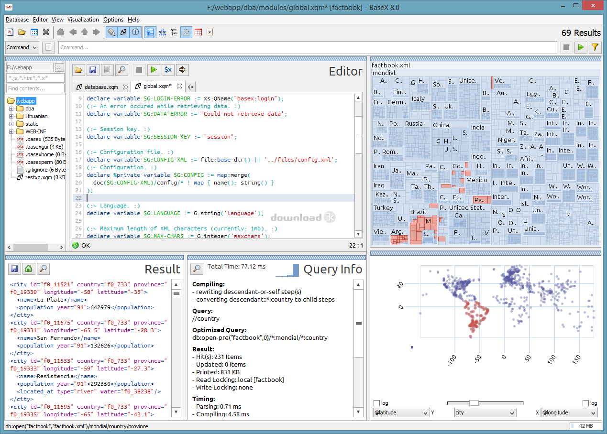The image size is (607, 434).
Task: Open the Database menu
Action: 17,20
